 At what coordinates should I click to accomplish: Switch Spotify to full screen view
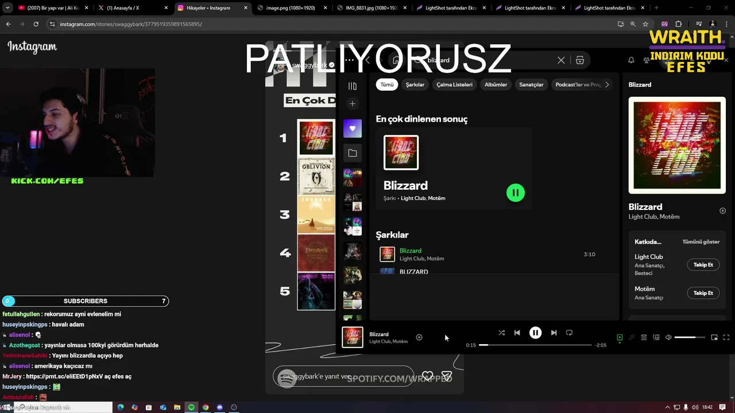pos(726,337)
